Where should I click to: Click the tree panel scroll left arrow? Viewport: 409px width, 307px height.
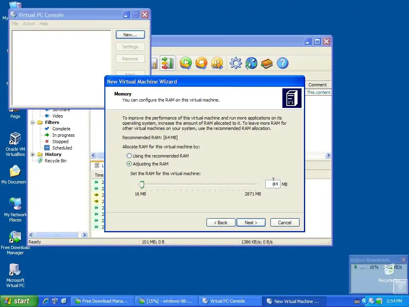click(x=31, y=235)
